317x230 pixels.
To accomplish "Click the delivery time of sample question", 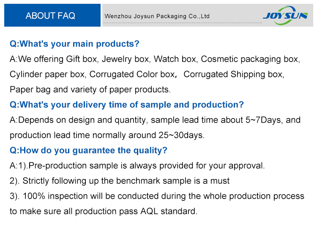I will (127, 105).
